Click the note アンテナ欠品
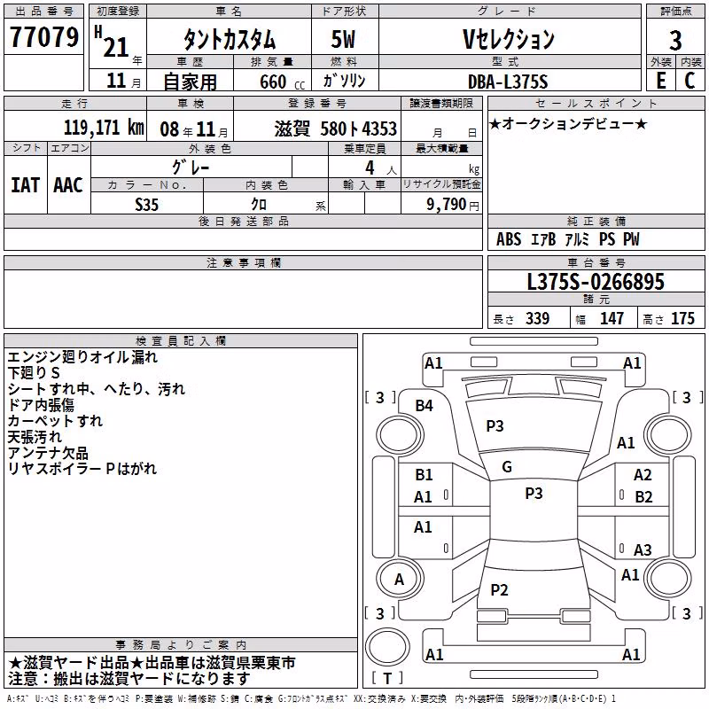The width and height of the screenshot is (709, 709). 48,453
